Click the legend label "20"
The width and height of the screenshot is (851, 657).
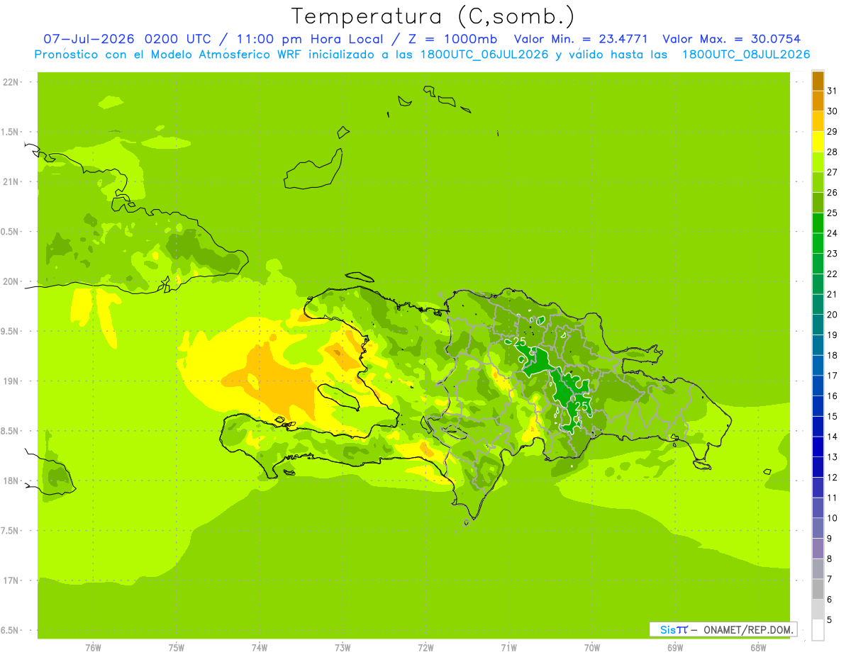point(832,314)
